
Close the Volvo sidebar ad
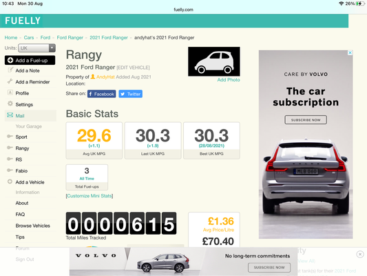[350, 52]
